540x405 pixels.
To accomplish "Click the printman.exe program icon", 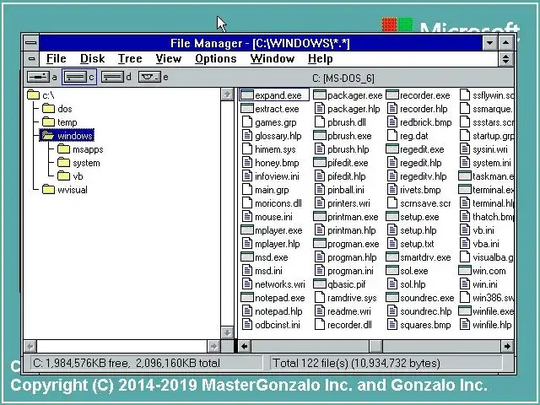I will (x=320, y=217).
